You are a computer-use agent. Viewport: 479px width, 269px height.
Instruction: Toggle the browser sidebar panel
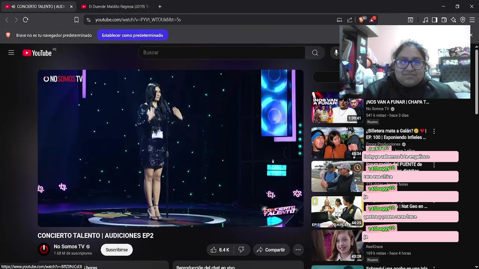coord(434,20)
